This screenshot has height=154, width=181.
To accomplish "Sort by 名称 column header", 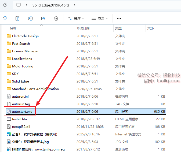I will pos(13,28).
